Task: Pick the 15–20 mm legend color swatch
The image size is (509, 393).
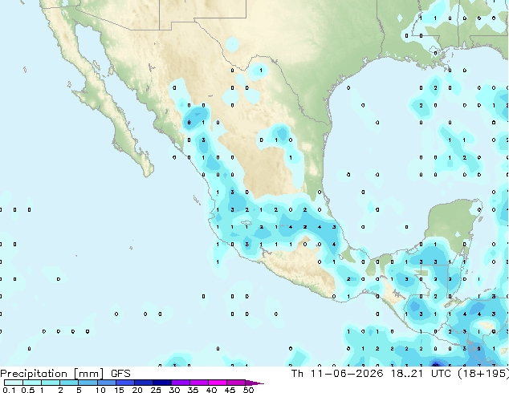Action: coord(124,383)
